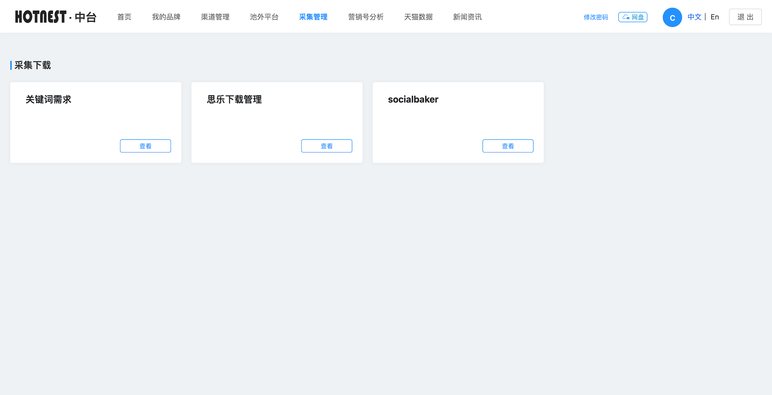Open 天猫数据 navigation item
Image resolution: width=772 pixels, height=395 pixels.
[x=418, y=17]
